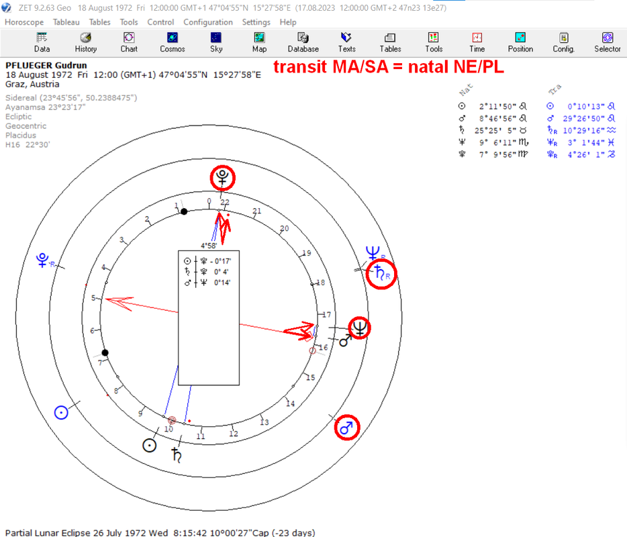Open the Tableau menu

66,22
